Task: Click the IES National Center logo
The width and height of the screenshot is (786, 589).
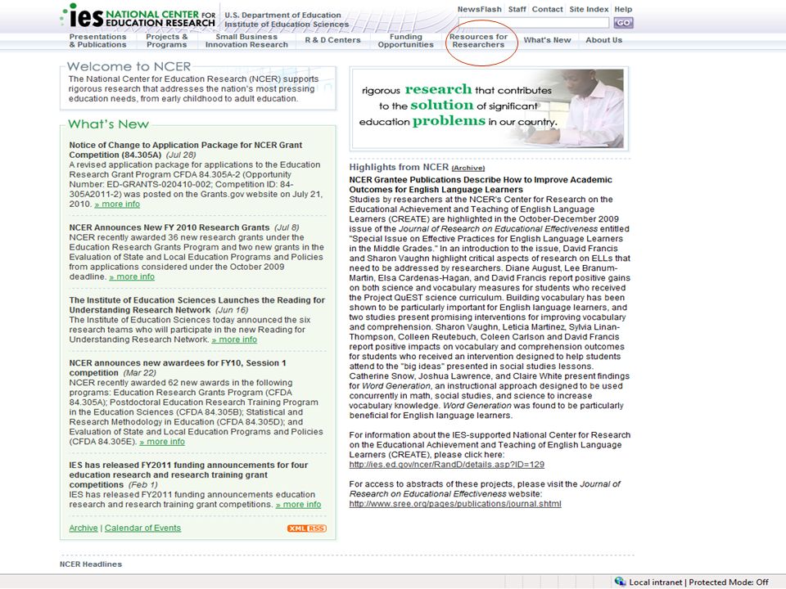Action: pos(138,16)
